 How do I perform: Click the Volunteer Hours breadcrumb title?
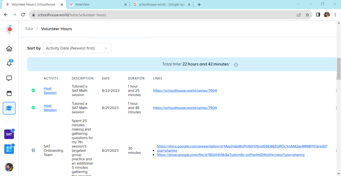pos(56,29)
